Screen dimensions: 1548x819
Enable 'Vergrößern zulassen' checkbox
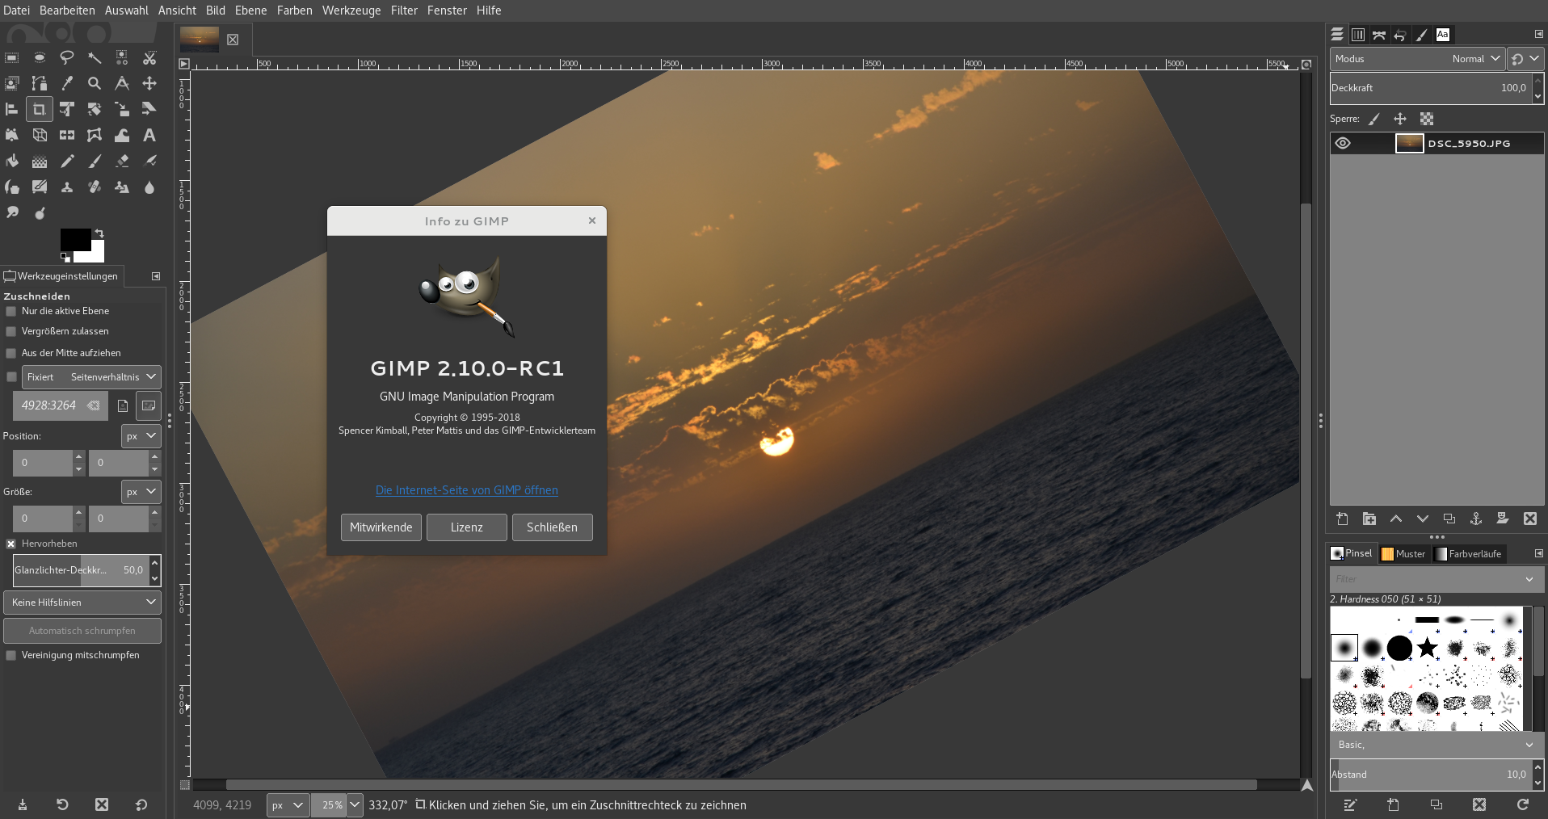11,331
